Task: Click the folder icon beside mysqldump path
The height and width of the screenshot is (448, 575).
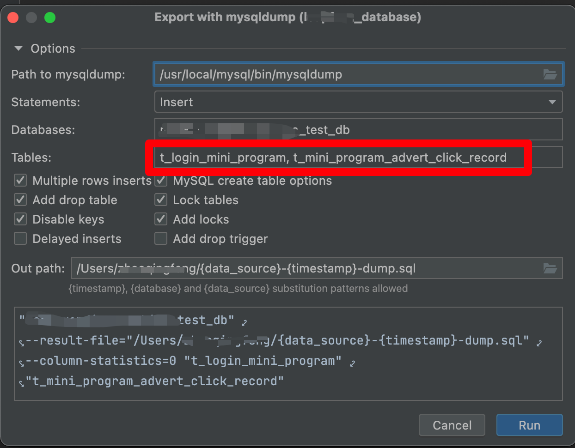Action: coord(551,74)
